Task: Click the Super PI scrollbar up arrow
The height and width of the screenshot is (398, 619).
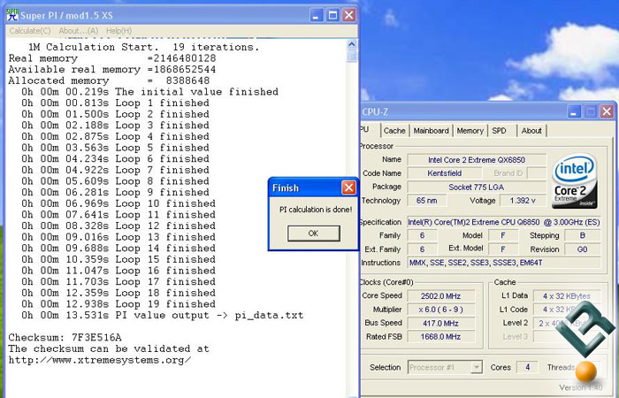Action: [352, 44]
